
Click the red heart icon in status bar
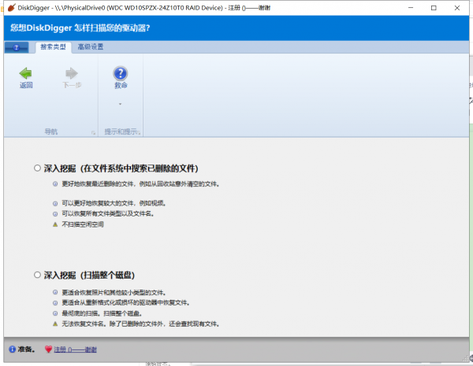point(48,349)
